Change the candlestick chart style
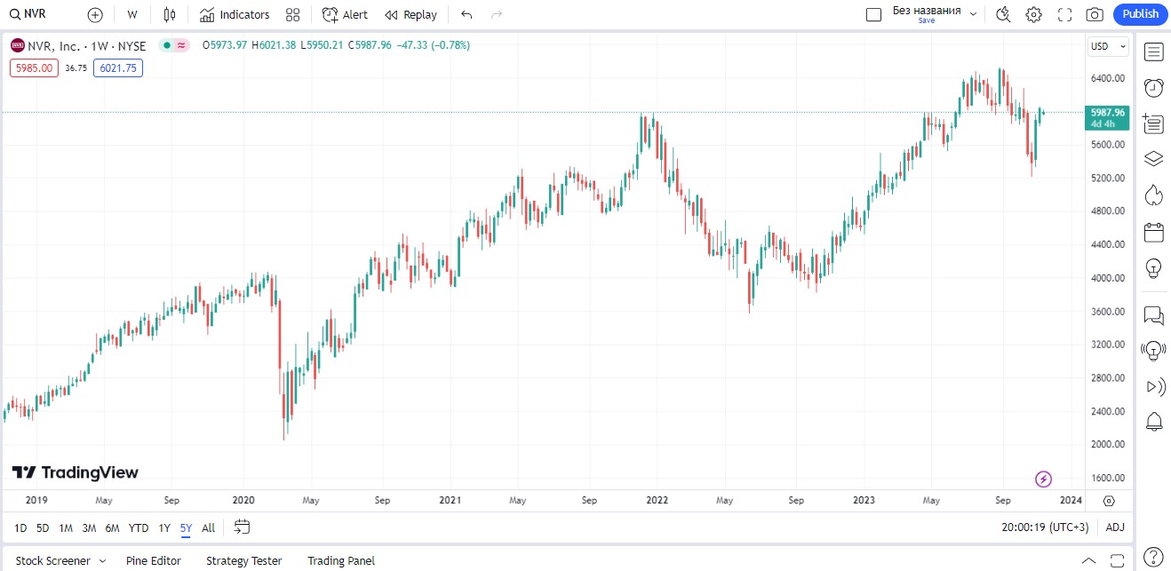1171x571 pixels. tap(171, 14)
